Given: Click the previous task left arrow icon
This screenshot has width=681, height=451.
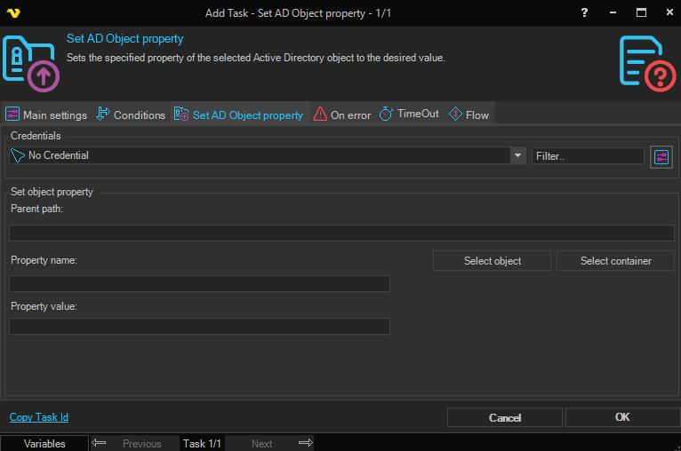Looking at the screenshot, I should [100, 443].
